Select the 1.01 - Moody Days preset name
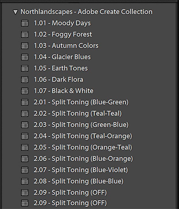This screenshot has height=209, width=179. click(62, 23)
